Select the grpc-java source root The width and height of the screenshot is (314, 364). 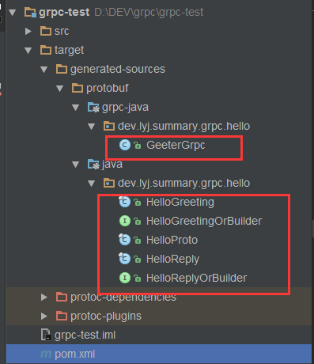click(125, 108)
